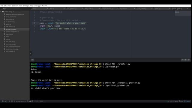Open the Find menu
Screen dimensions: 192x108
point(21,6)
